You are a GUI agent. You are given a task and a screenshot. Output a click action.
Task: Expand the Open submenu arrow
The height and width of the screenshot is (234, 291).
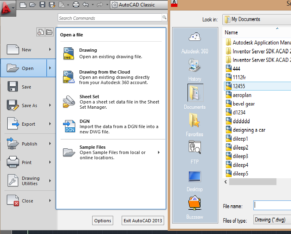pyautogui.click(x=51, y=68)
